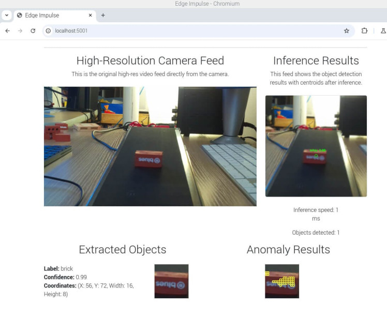Open the Chrome Labs flask icon
Viewport: 387px width, 322px height.
coord(383,31)
